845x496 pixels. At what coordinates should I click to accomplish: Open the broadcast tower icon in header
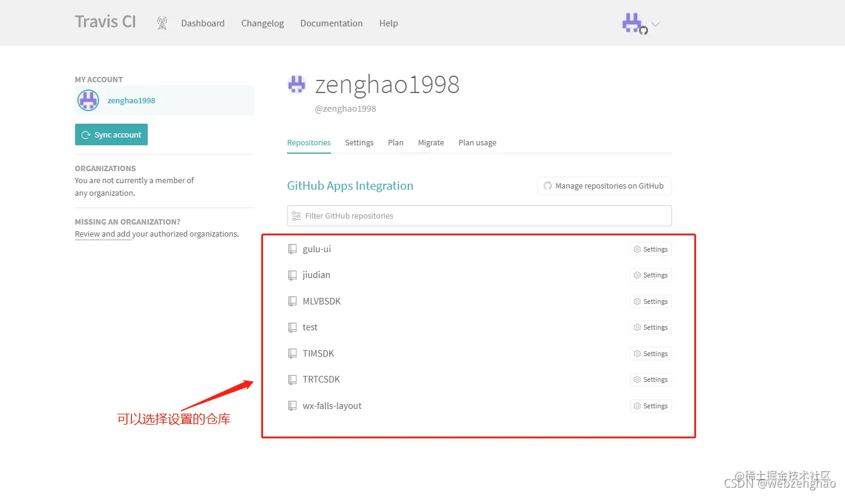pos(162,23)
